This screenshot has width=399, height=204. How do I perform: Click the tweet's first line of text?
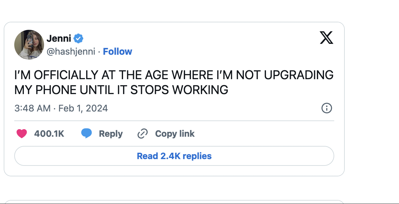pos(174,75)
